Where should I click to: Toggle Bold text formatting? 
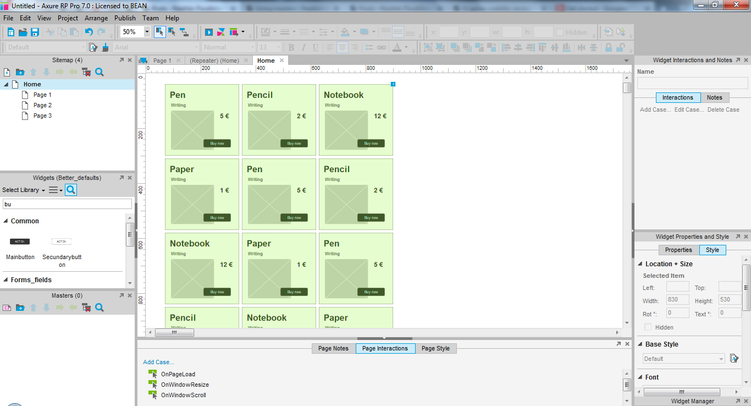click(x=291, y=47)
